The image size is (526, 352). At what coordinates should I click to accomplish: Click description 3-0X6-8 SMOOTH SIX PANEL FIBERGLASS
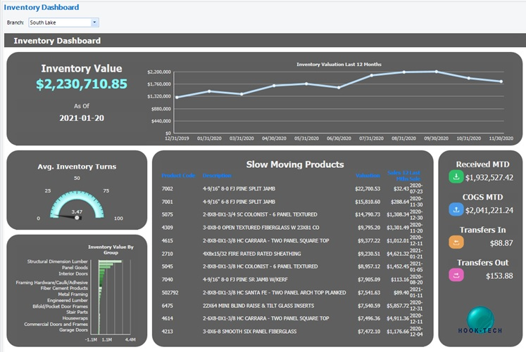249,331
